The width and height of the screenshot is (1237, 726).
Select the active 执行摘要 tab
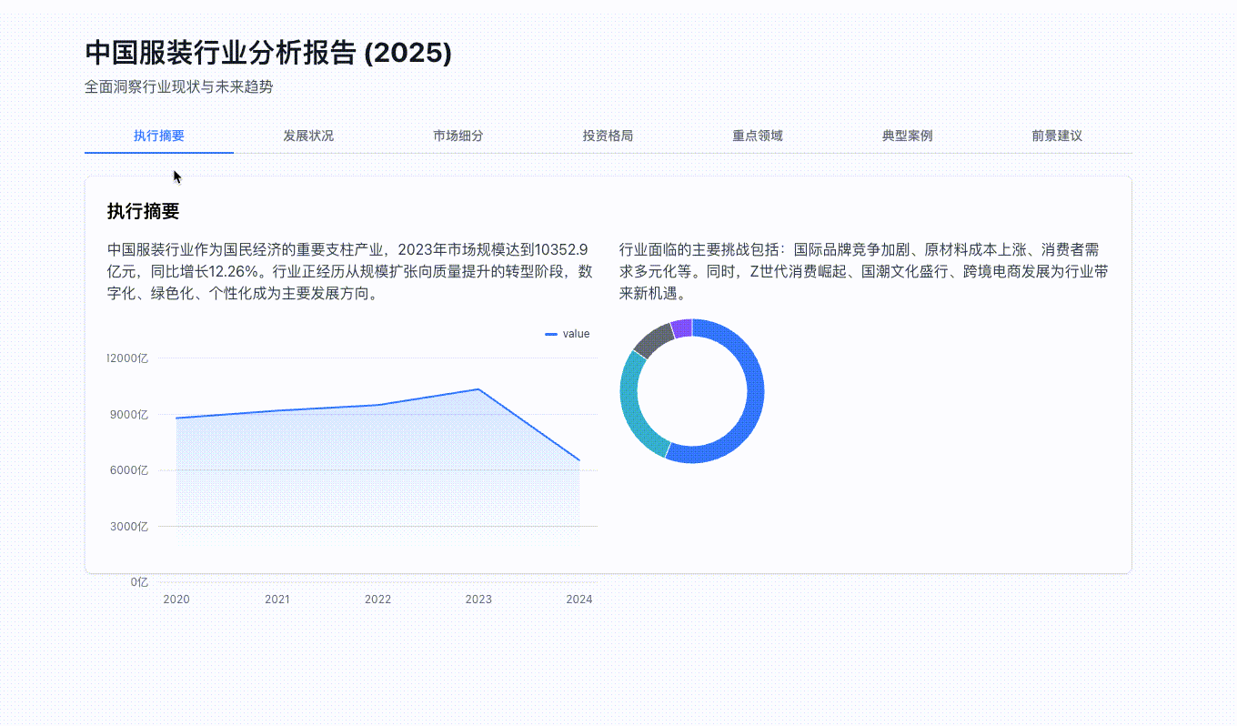coord(158,136)
